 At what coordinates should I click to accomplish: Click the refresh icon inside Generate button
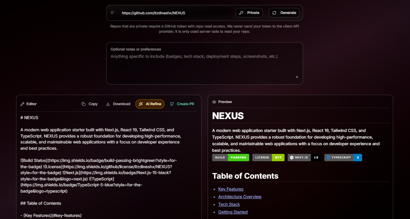(x=274, y=13)
